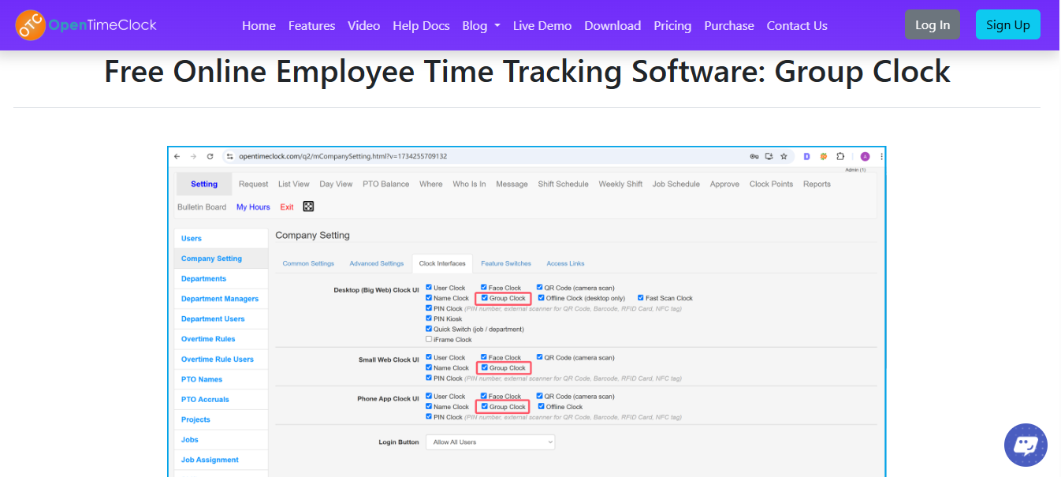Open the Video link
The width and height of the screenshot is (1061, 477).
(x=363, y=25)
